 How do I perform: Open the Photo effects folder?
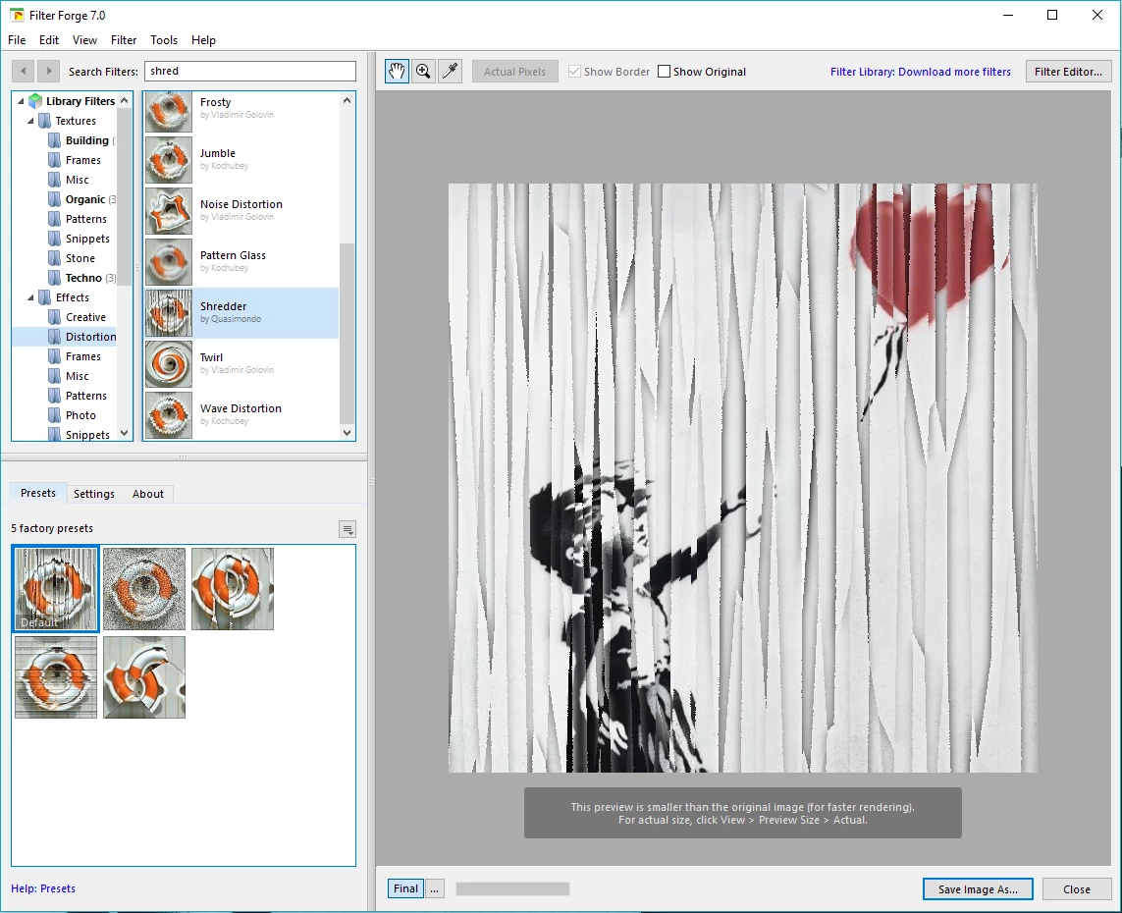pyautogui.click(x=72, y=415)
